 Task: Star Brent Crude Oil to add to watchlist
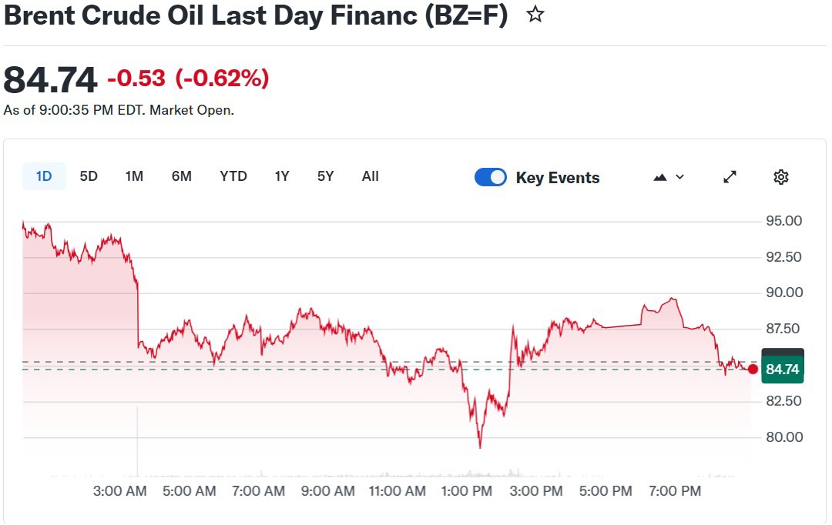pyautogui.click(x=535, y=15)
